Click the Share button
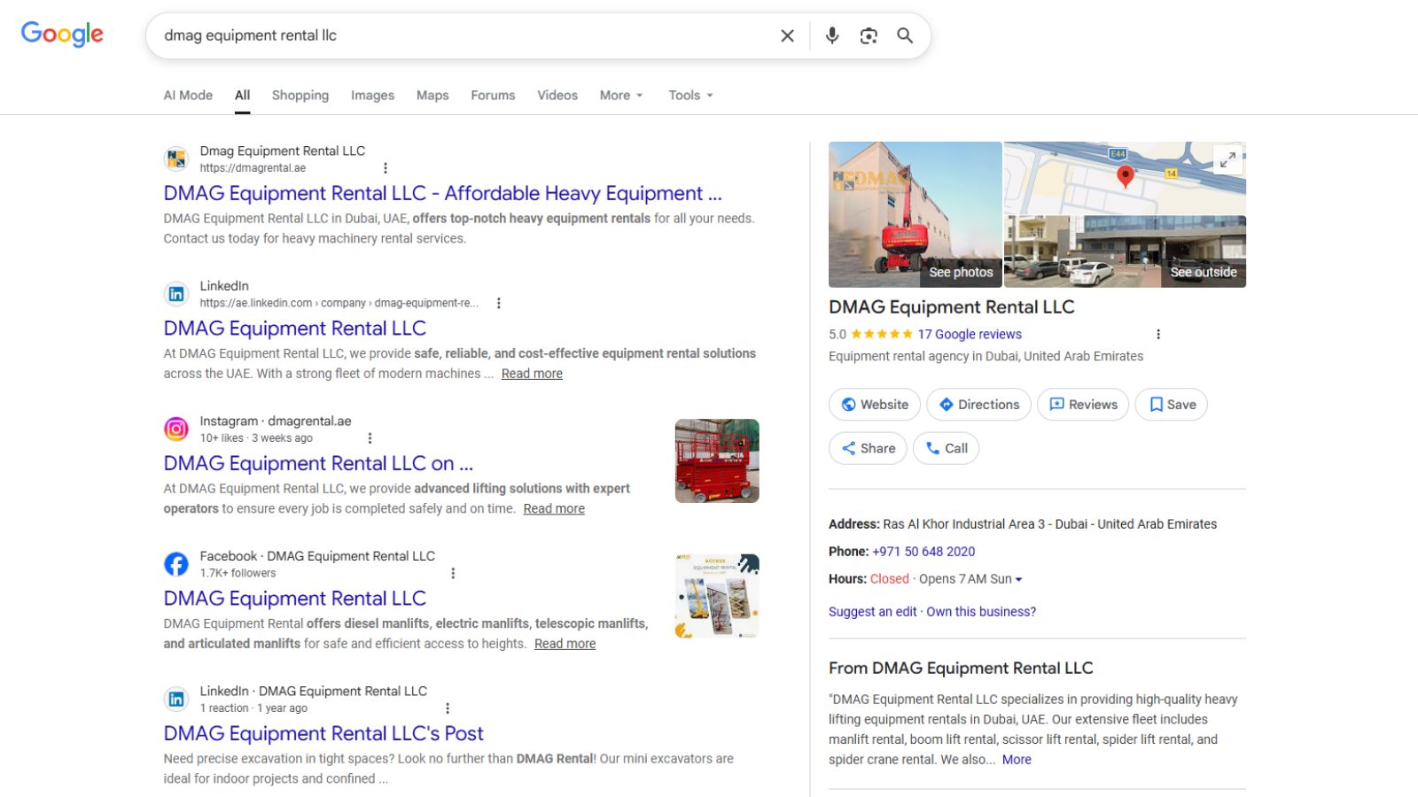 [x=868, y=448]
